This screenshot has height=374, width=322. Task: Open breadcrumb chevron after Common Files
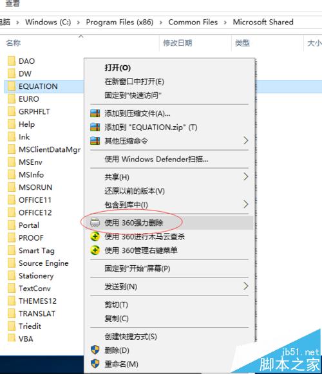tap(225, 23)
